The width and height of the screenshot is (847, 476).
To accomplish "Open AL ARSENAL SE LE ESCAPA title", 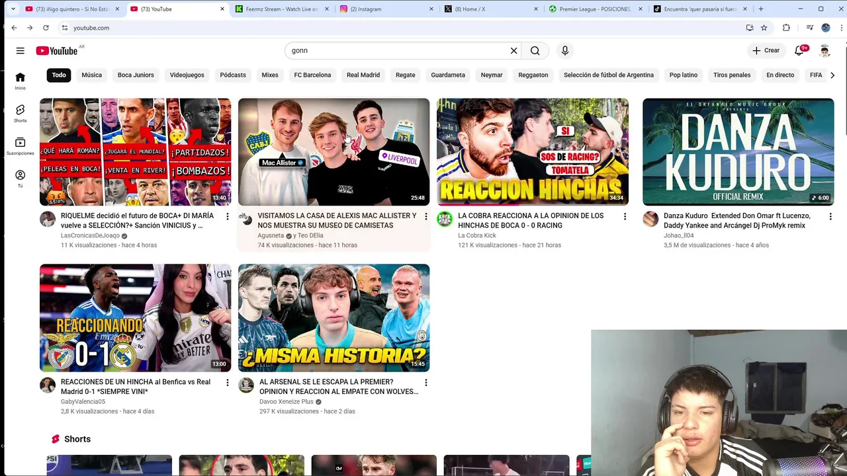I will (339, 387).
